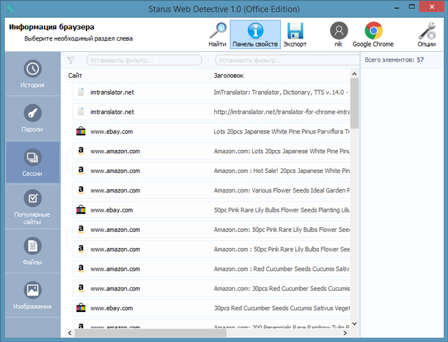
Task: Select Amazon.com: Lots 20pcs Japanese White Pine row
Action: [x=211, y=151]
